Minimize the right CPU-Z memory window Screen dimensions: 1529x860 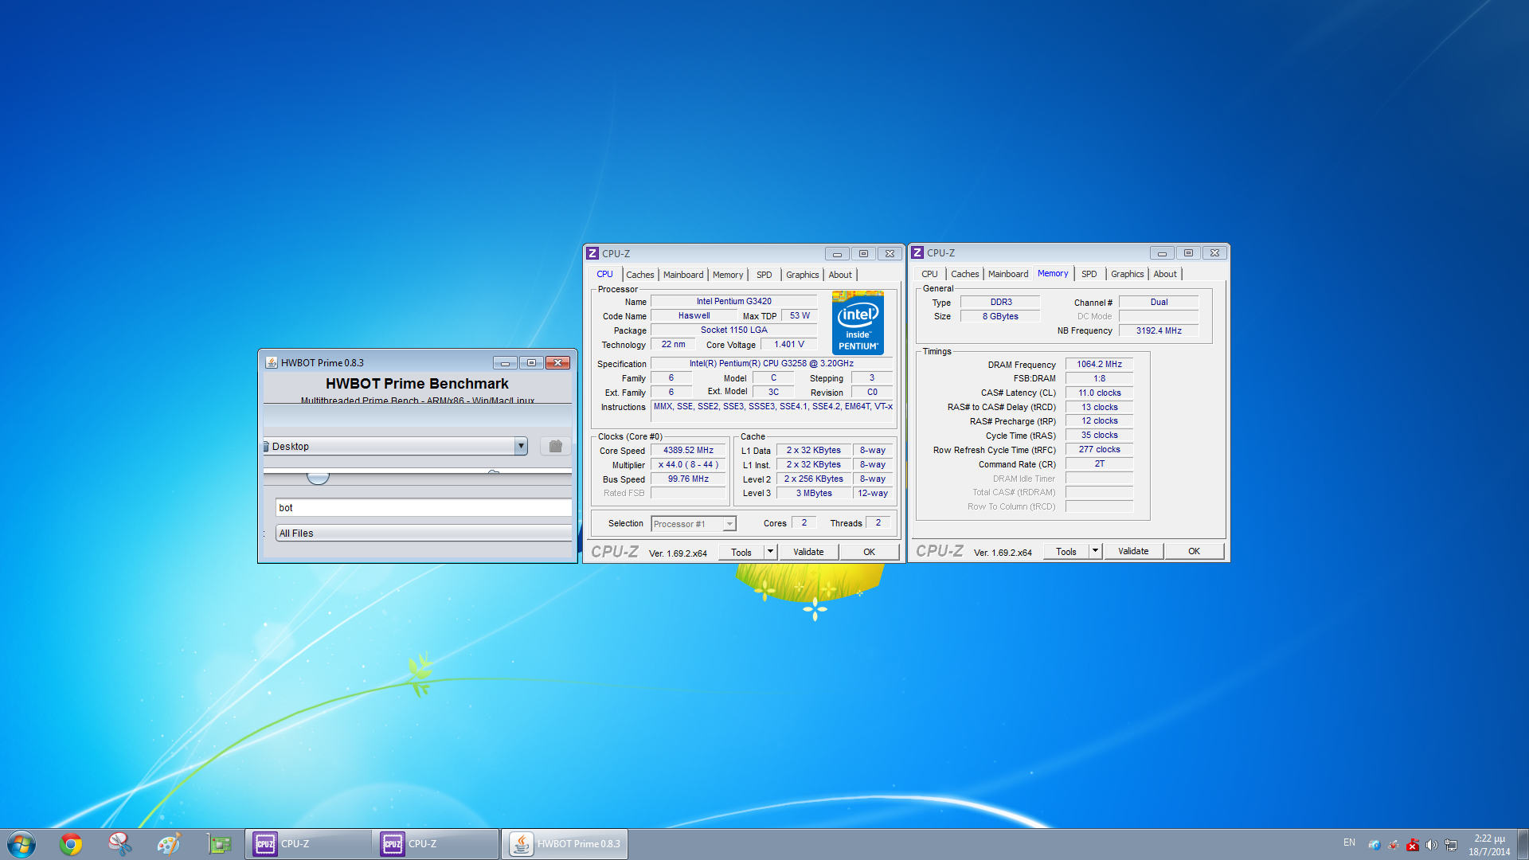tap(1162, 253)
